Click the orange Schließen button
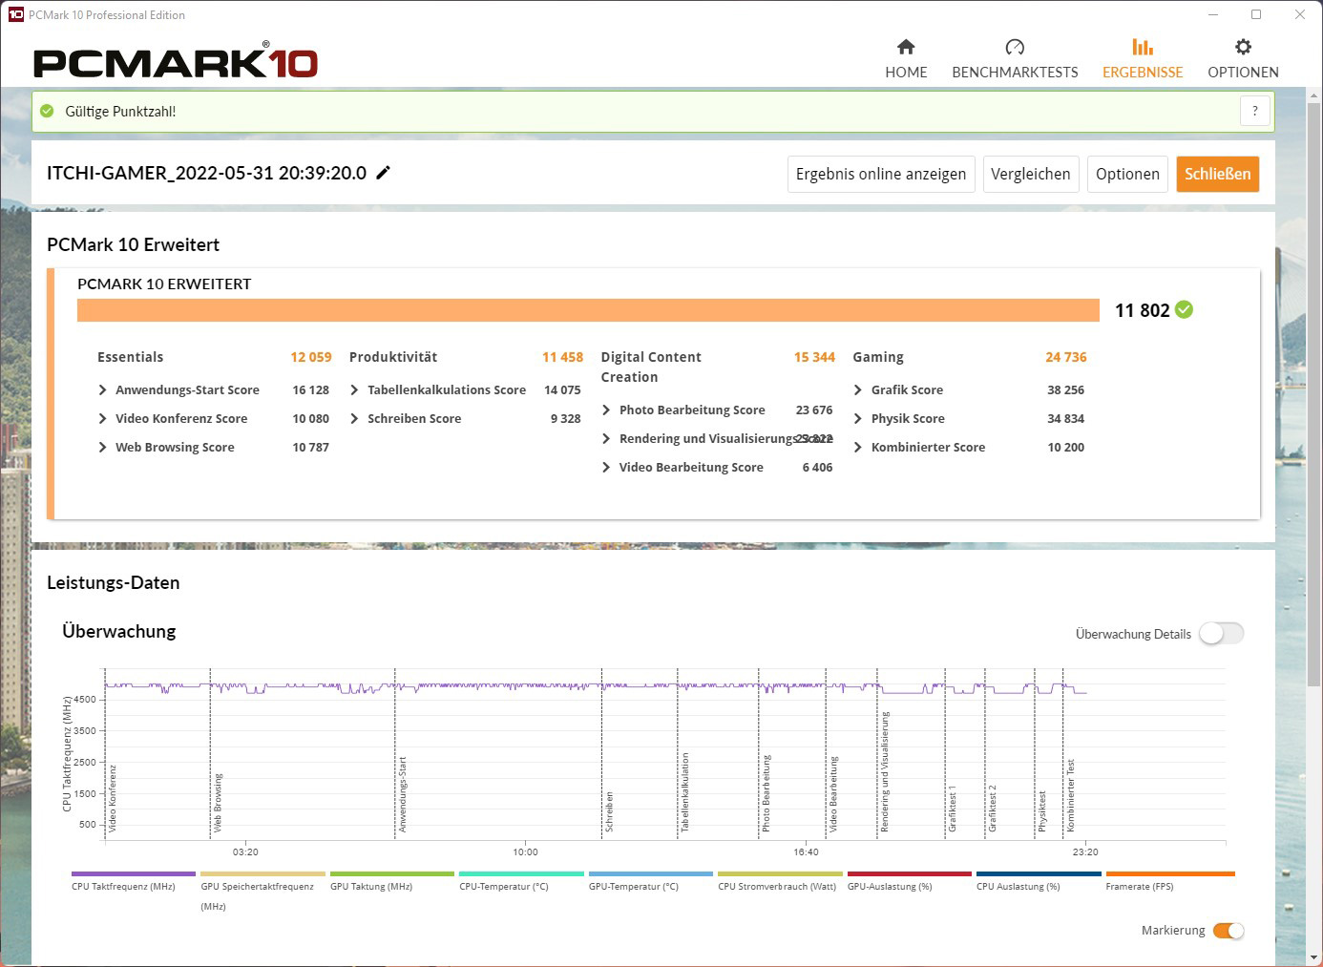Image resolution: width=1323 pixels, height=967 pixels. (x=1218, y=174)
